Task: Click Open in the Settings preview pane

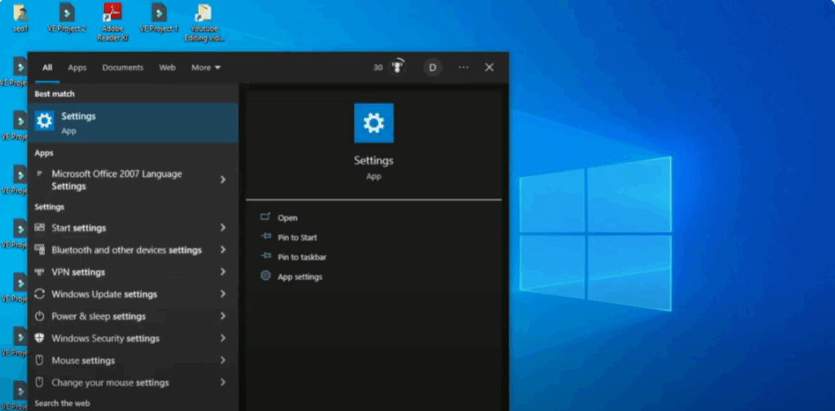Action: pyautogui.click(x=287, y=218)
